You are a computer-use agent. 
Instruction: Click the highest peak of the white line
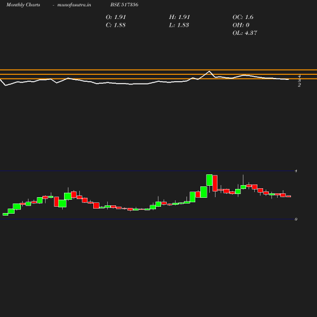(209, 72)
